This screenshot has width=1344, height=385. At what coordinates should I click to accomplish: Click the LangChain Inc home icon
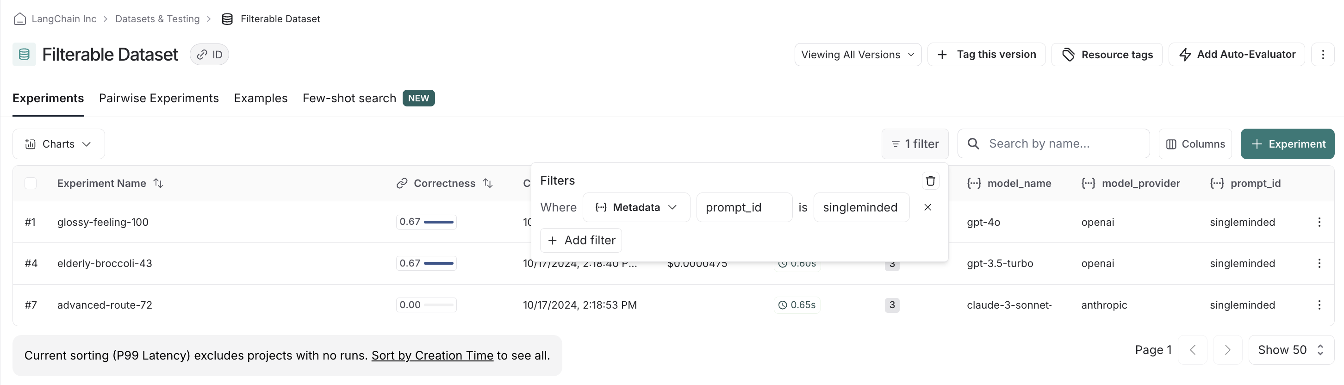(20, 19)
